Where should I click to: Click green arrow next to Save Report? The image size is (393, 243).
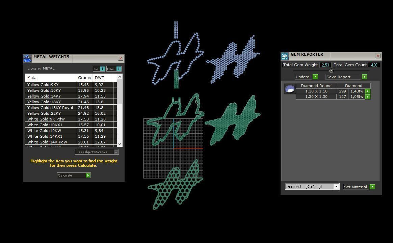click(365, 77)
